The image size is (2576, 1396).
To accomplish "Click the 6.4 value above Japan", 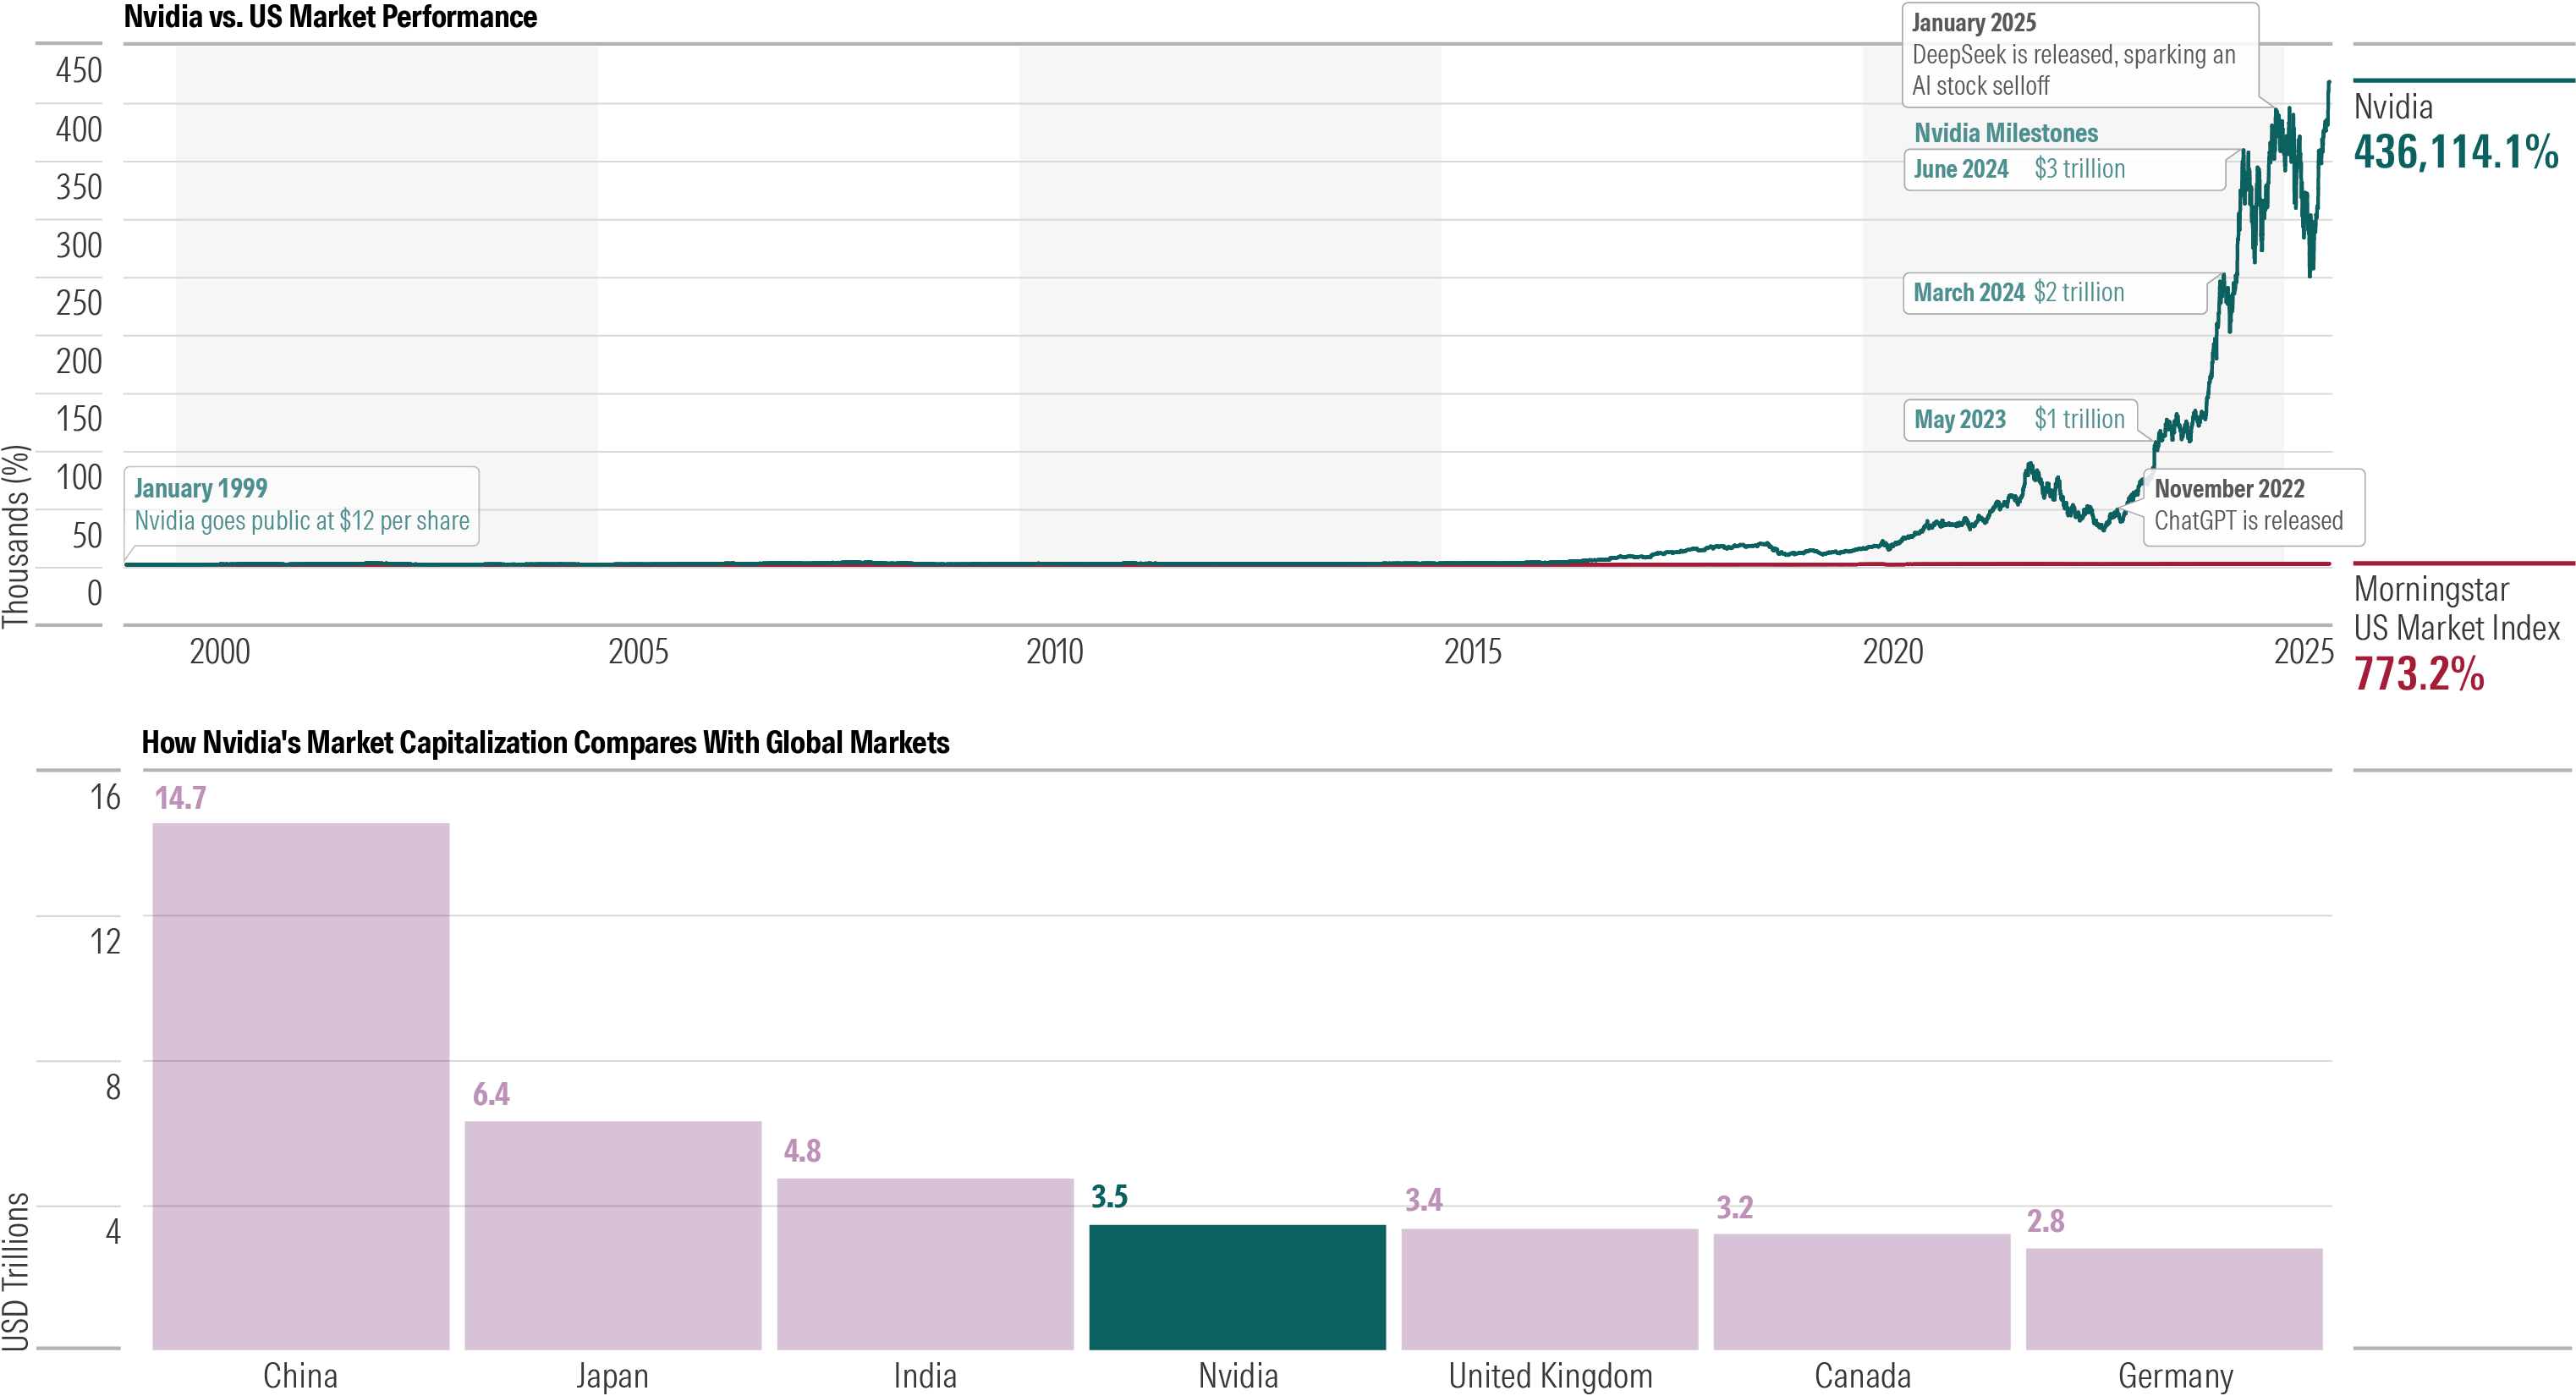I will [491, 1094].
